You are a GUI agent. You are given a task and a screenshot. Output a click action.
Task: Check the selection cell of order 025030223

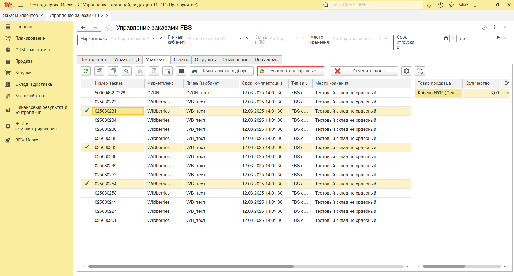pos(86,102)
